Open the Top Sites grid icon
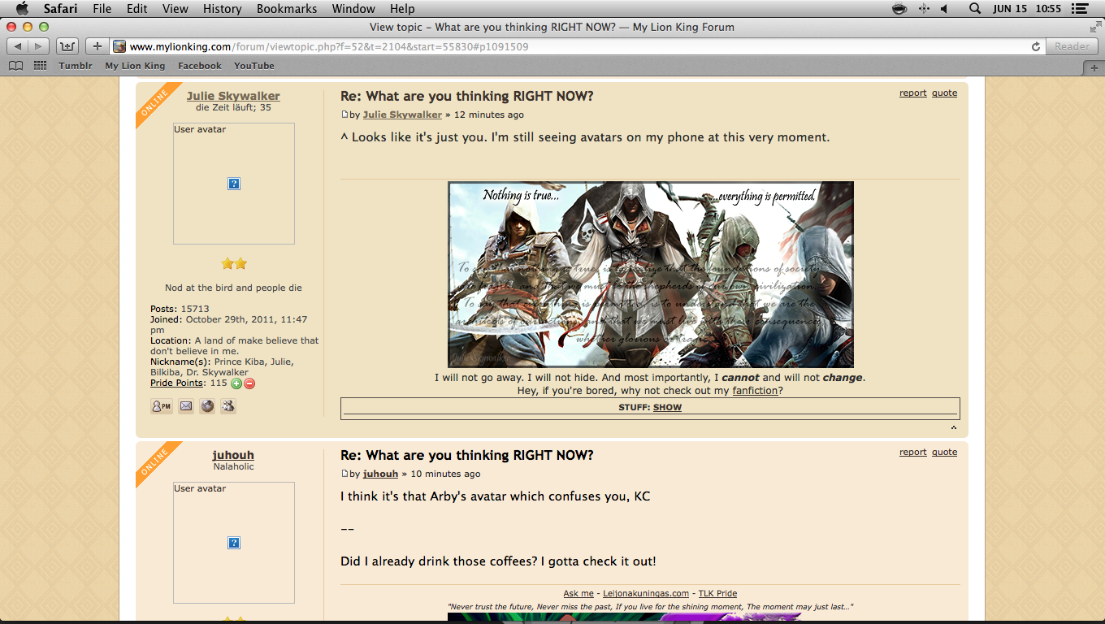 [40, 66]
